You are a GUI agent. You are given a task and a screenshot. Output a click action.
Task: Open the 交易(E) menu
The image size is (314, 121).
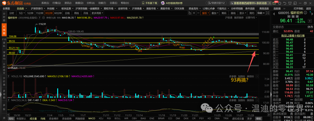click(114, 3)
